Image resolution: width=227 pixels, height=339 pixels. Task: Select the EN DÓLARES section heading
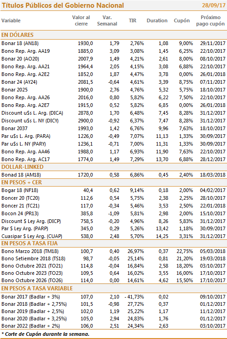[x=17, y=35]
